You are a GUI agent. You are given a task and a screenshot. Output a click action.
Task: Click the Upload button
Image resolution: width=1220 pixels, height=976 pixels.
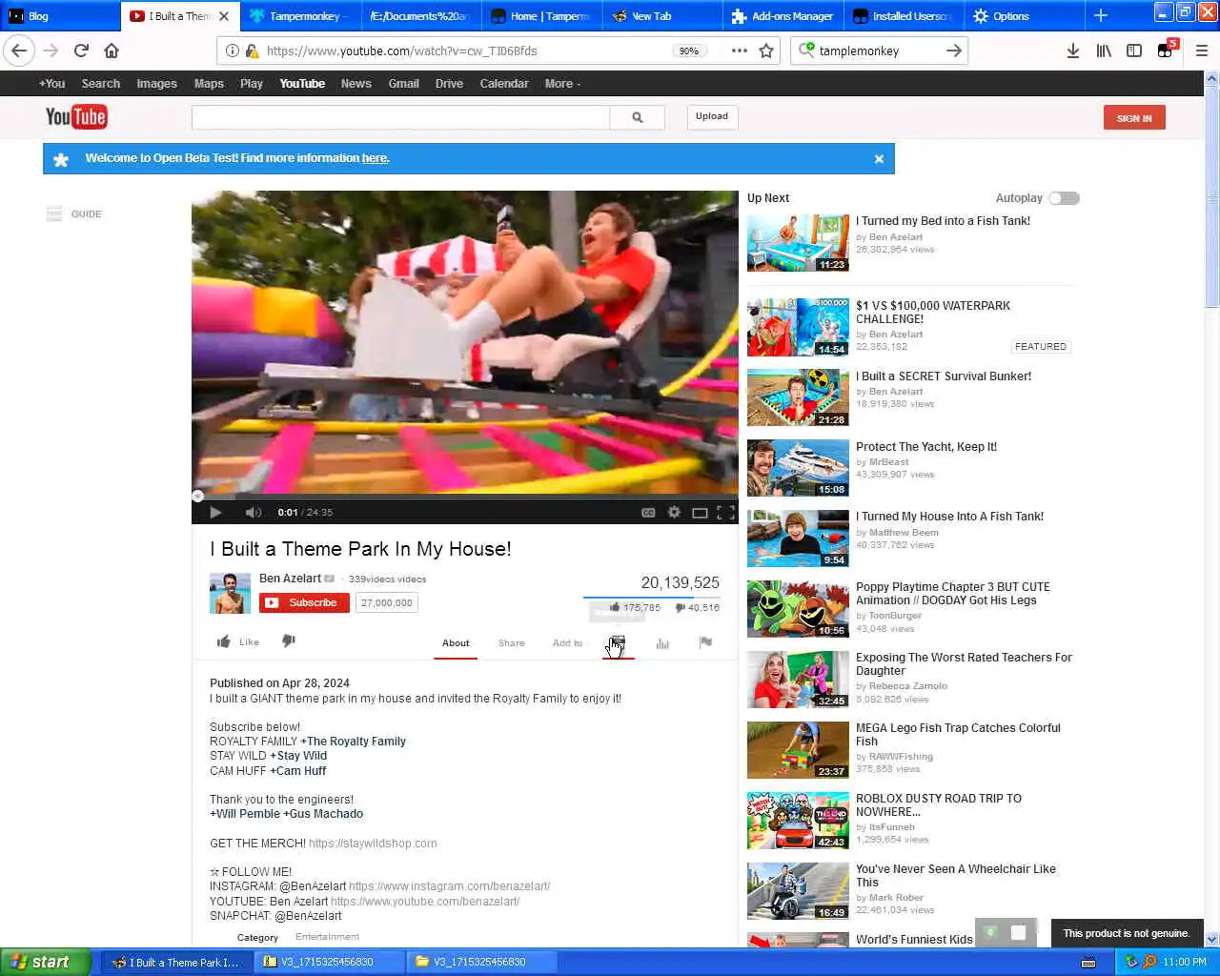click(x=712, y=116)
